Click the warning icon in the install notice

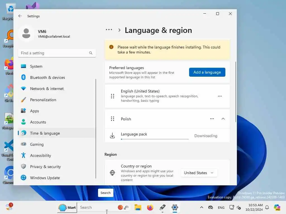[x=111, y=47]
